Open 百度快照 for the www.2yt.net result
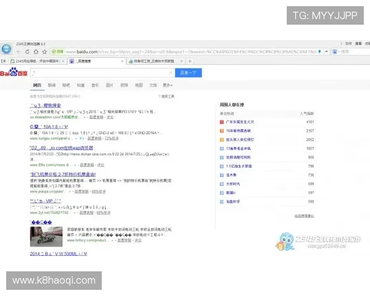The height and width of the screenshot is (296, 370). pyautogui.click(x=86, y=213)
